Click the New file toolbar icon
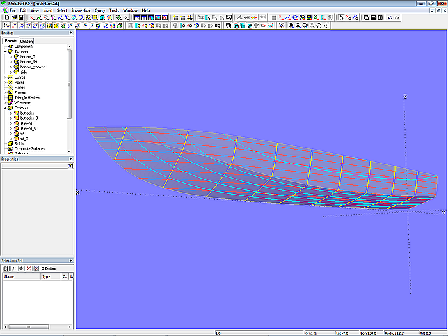Image resolution: width=448 pixels, height=336 pixels. 6,18
